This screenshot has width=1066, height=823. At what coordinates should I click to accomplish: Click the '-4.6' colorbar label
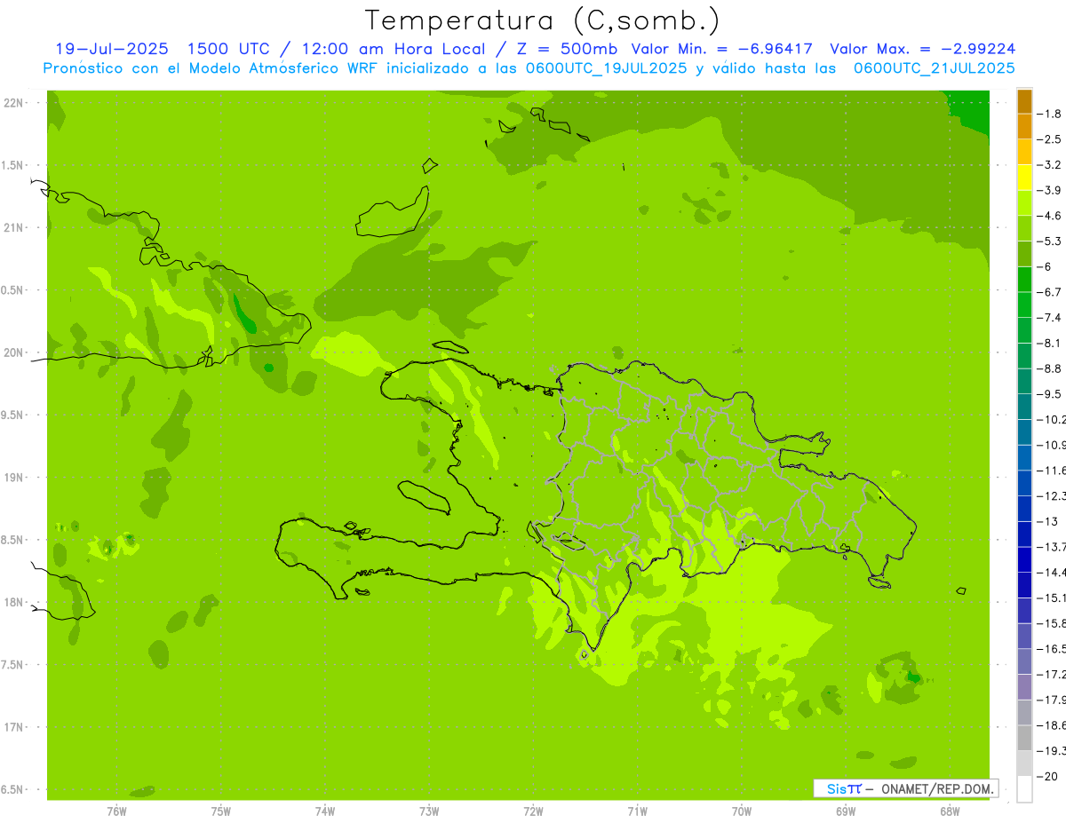click(1050, 216)
